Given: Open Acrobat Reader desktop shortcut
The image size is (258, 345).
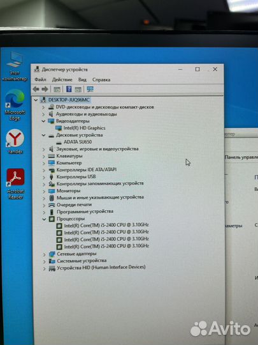Looking at the screenshot, I should tap(15, 184).
